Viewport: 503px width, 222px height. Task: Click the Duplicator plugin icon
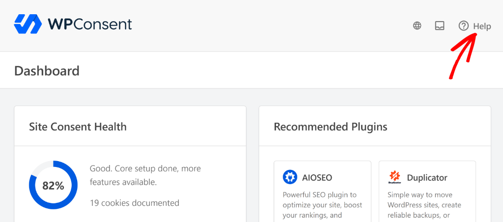[x=395, y=177]
